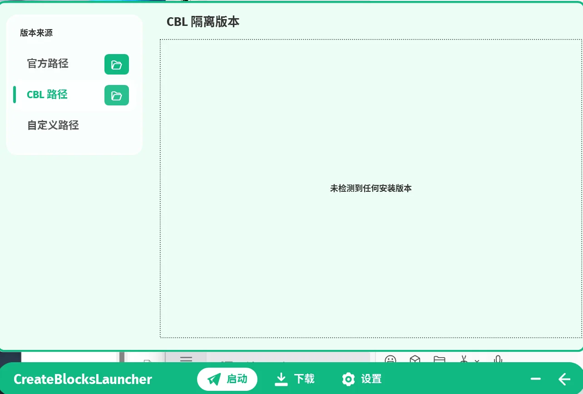
Task: Click the CBL 隔离版本 heading
Action: click(x=203, y=21)
